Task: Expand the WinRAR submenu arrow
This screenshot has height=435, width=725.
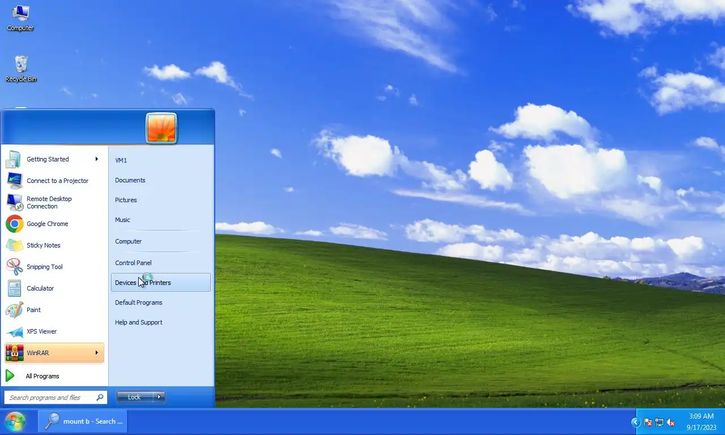Action: [x=97, y=353]
